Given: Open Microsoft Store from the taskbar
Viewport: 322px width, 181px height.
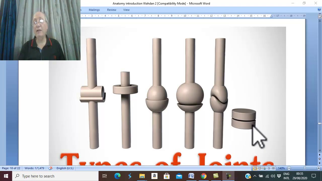Looking at the screenshot, I should [x=167, y=176].
